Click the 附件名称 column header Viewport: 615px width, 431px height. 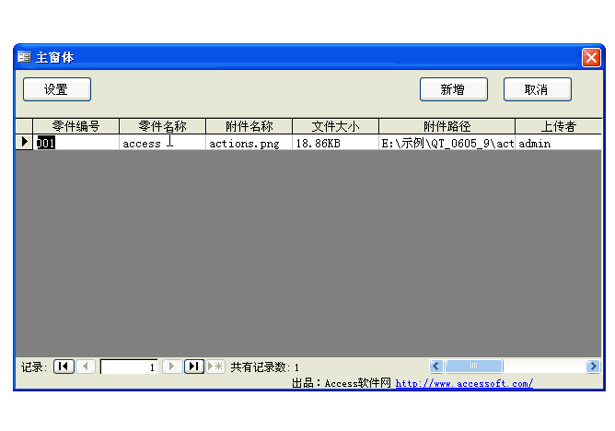(249, 126)
